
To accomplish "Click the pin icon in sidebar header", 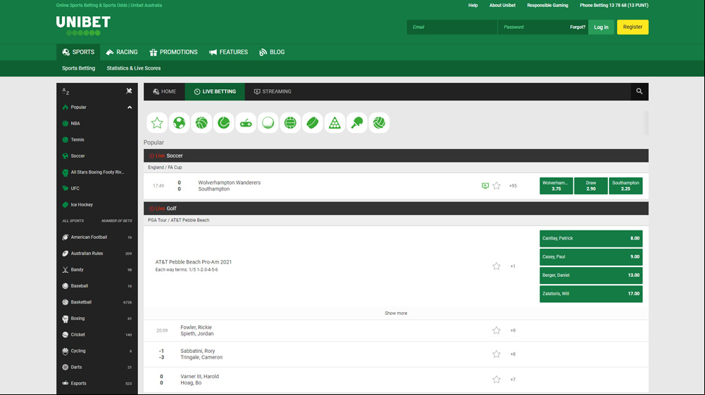I will (129, 91).
